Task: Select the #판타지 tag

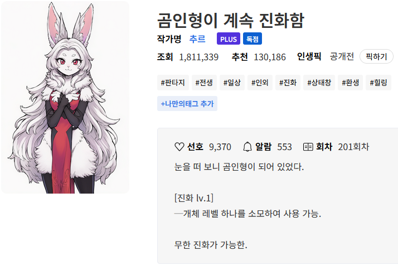Action: tap(173, 83)
